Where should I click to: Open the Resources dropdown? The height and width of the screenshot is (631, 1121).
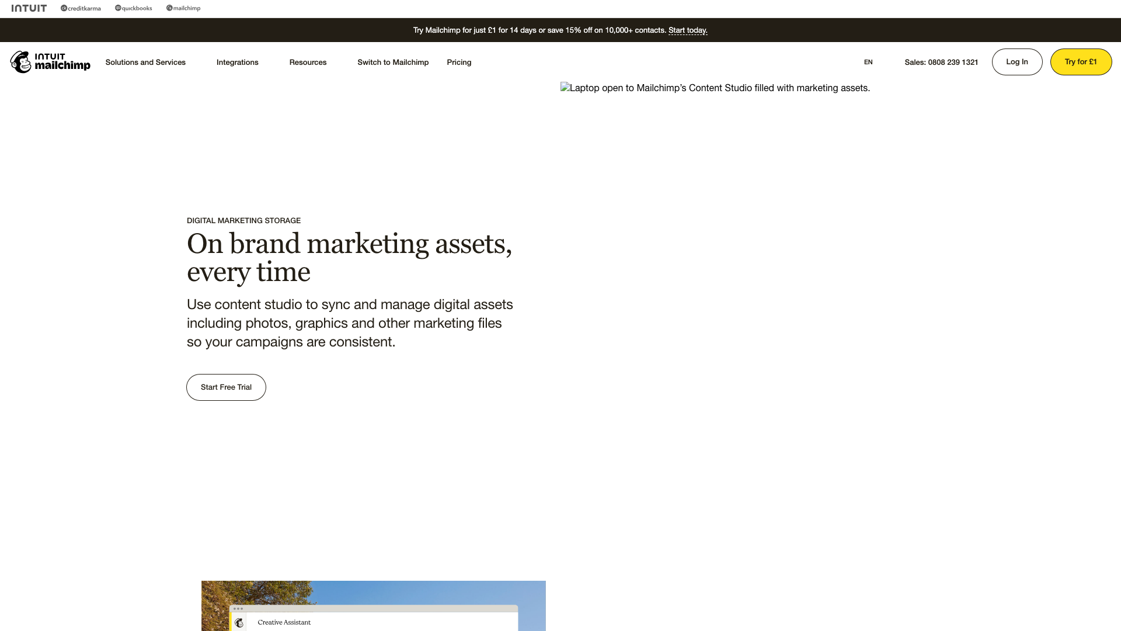click(x=308, y=62)
